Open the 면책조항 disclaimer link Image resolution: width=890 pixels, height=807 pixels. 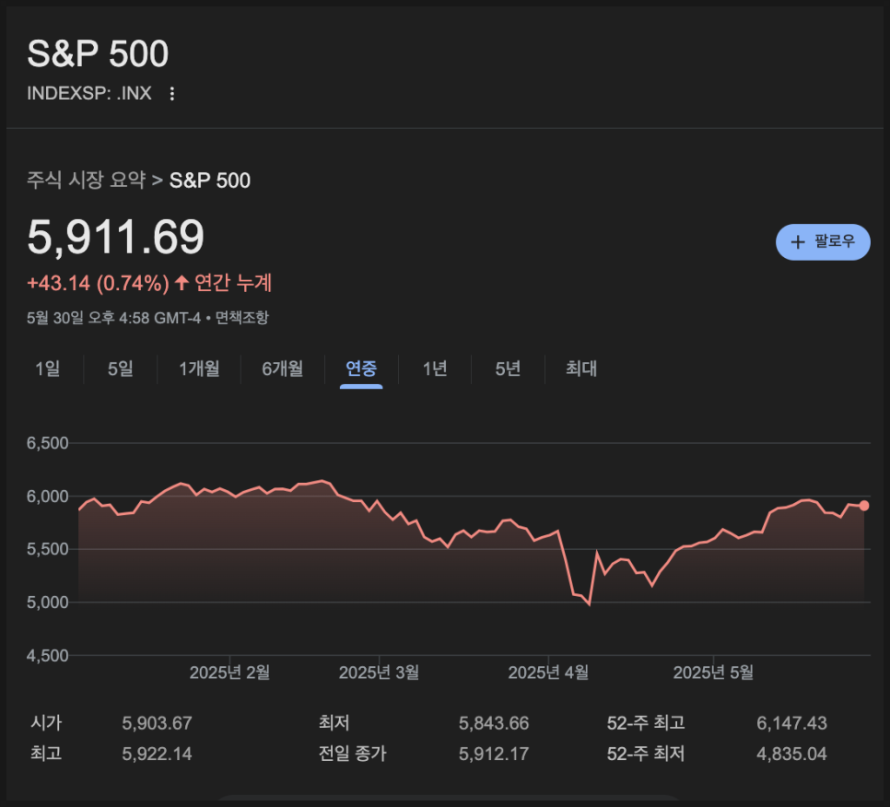pyautogui.click(x=241, y=317)
